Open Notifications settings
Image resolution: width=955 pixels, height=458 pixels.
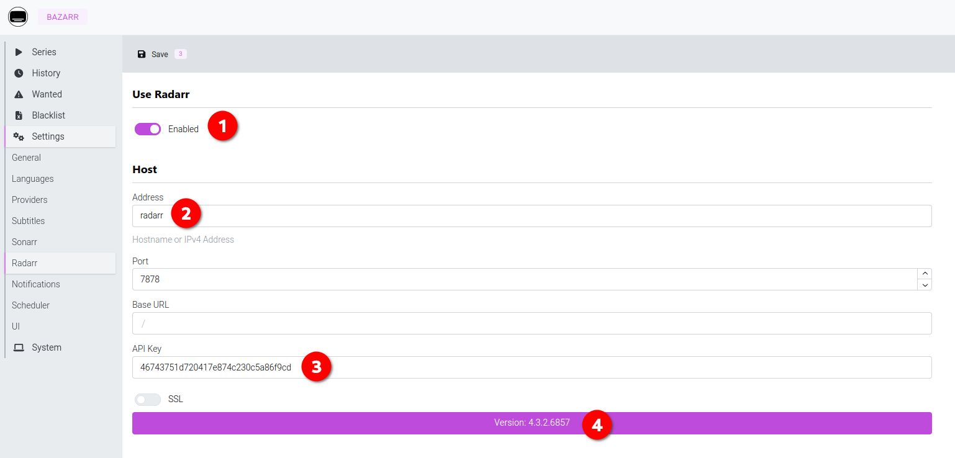coord(60,284)
